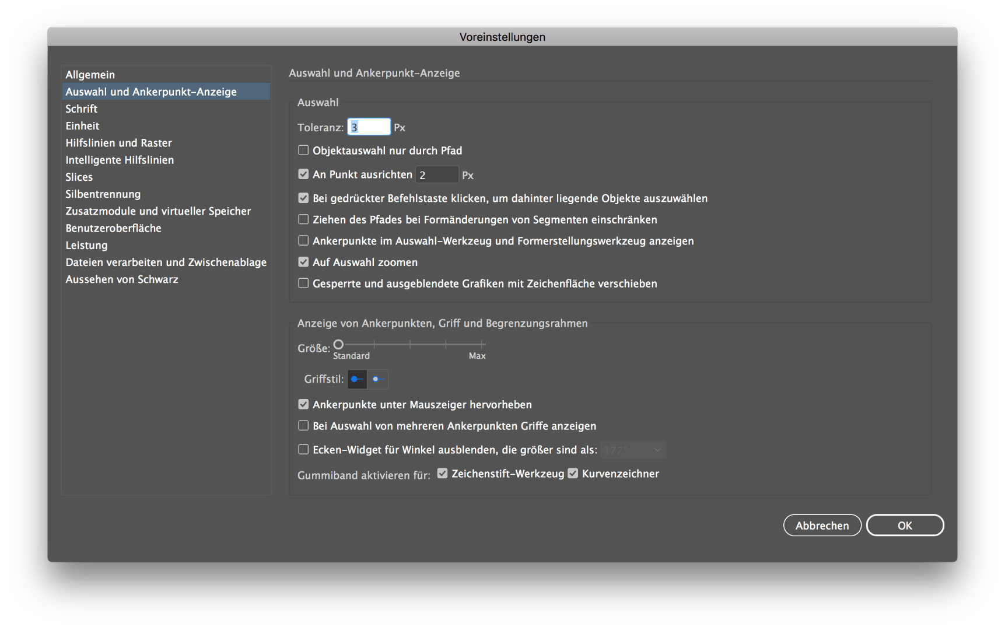Click the Abbrechen button

click(822, 525)
